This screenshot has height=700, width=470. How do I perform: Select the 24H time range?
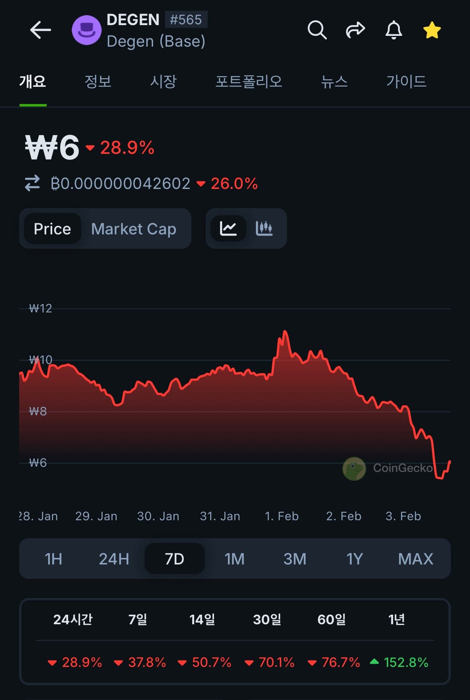(x=114, y=559)
